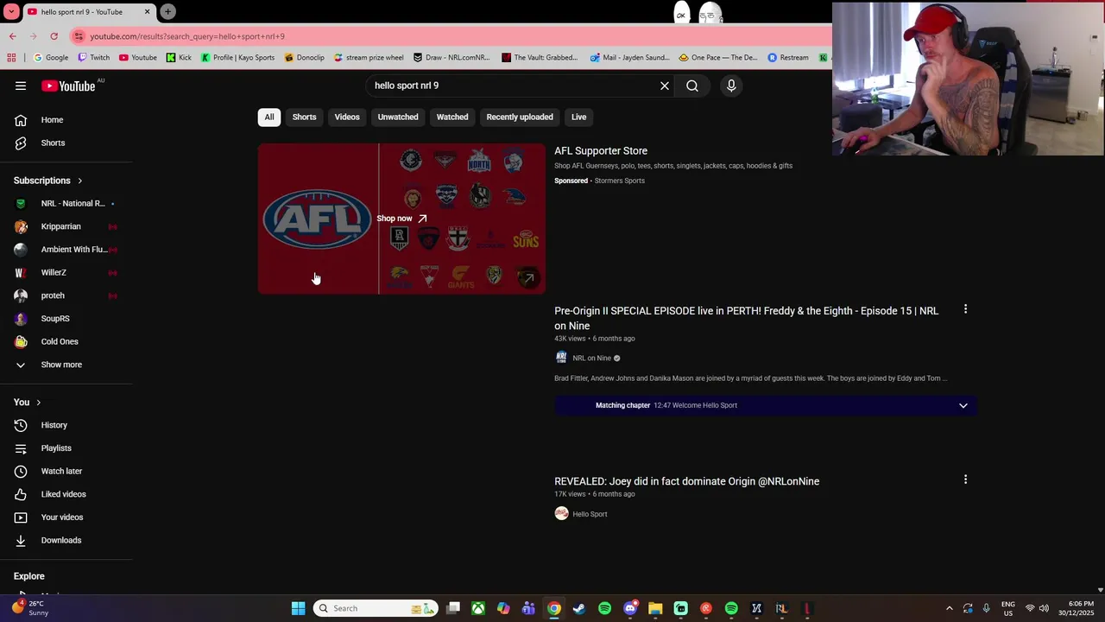Open the weather widget showing 26°C Sunny
The height and width of the screenshot is (622, 1105).
click(x=30, y=608)
